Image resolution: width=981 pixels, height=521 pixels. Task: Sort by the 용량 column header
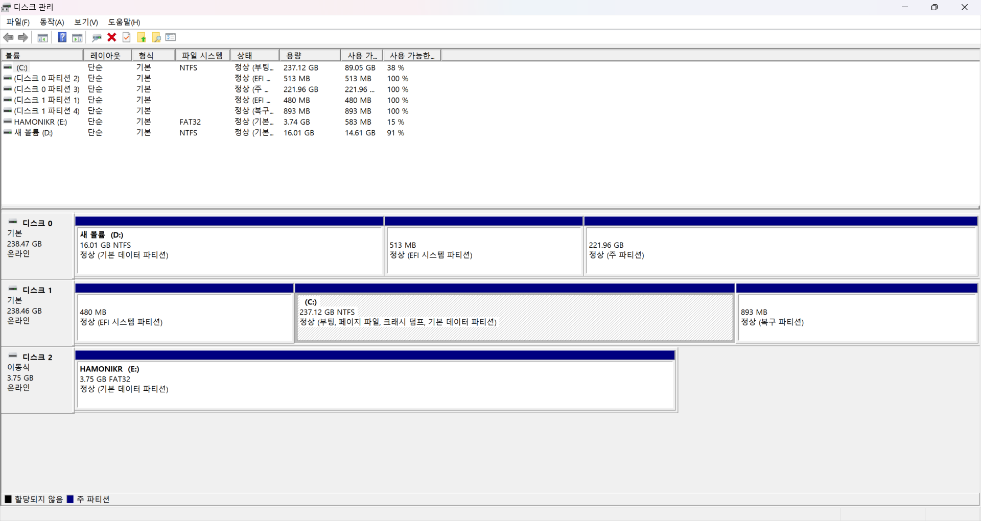pos(310,55)
